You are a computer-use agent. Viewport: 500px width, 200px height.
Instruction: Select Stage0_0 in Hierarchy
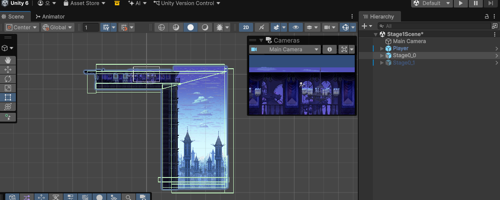point(404,56)
